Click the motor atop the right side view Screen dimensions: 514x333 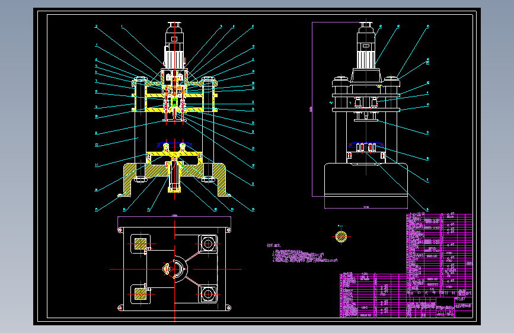click(x=366, y=45)
